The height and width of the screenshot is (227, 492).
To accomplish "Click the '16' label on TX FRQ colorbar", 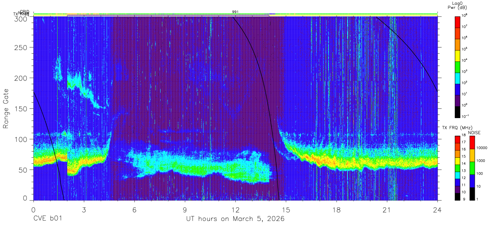I will [463, 149].
